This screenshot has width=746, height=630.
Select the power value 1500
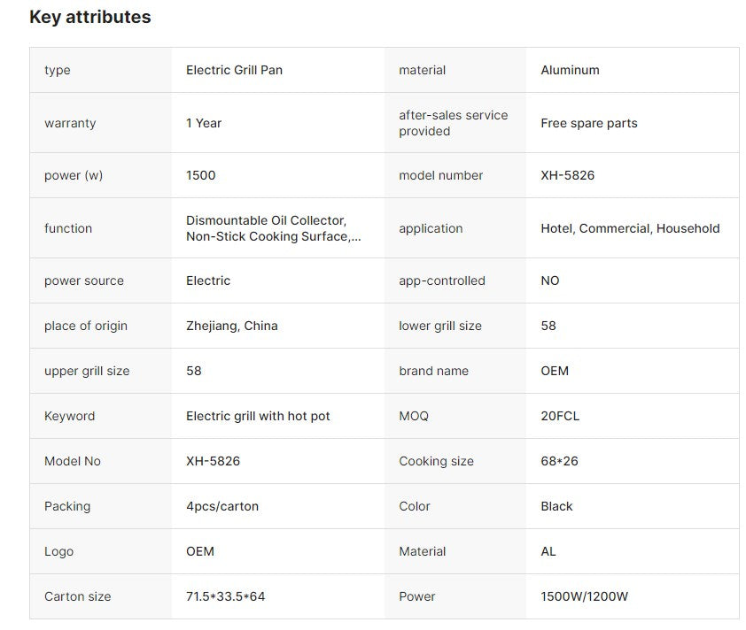pos(201,175)
